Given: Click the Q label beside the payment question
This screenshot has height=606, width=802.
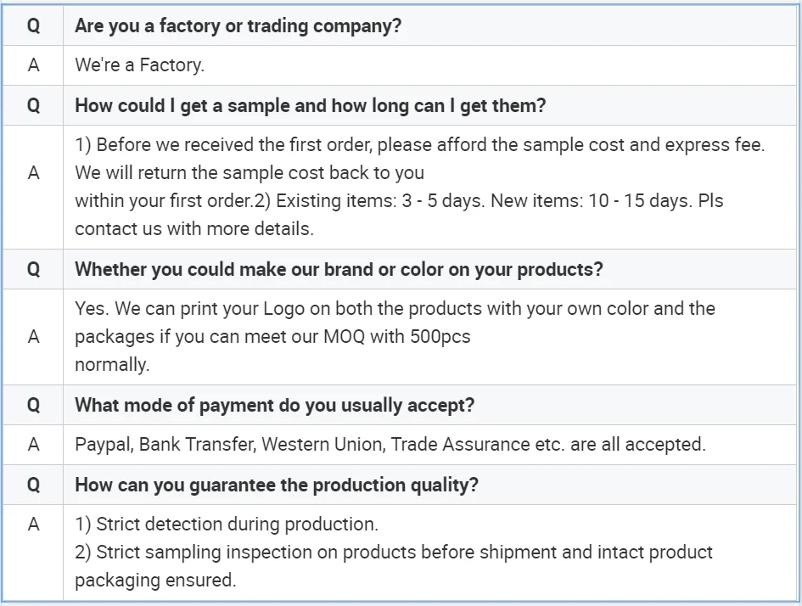Looking at the screenshot, I should (33, 405).
